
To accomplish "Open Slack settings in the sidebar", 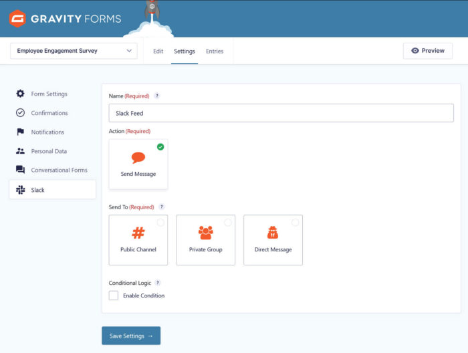I will (53, 190).
